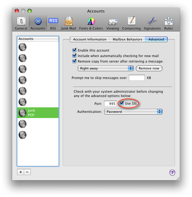The height and width of the screenshot is (197, 192).
Task: Toggle include when automatically checking mail
Action: (x=74, y=56)
